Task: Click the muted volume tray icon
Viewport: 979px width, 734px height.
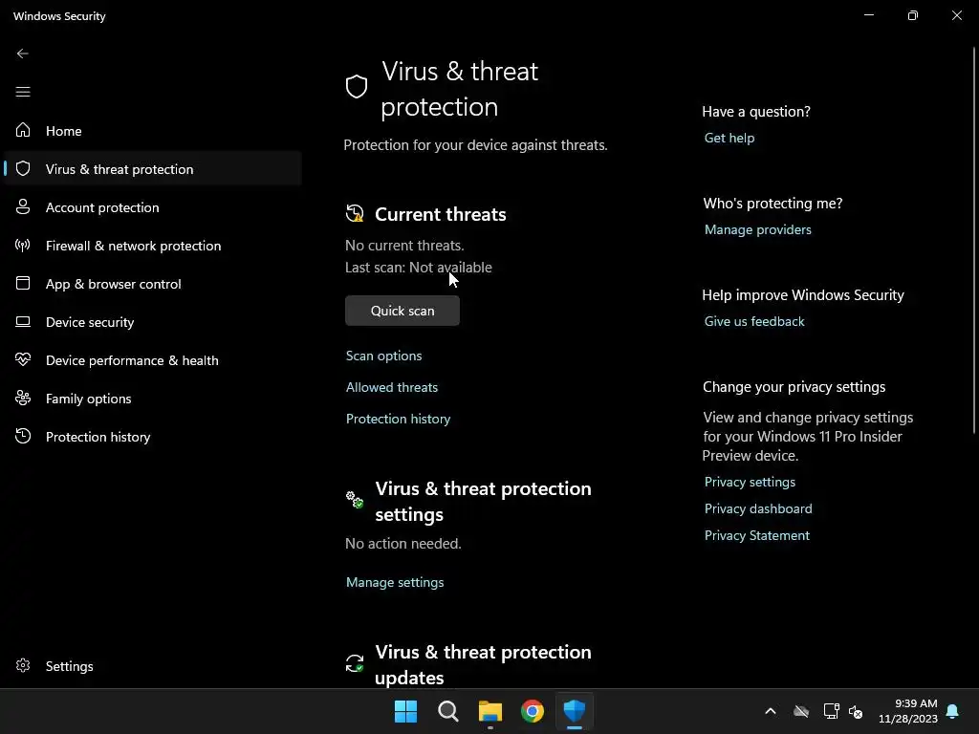Action: coord(856,711)
